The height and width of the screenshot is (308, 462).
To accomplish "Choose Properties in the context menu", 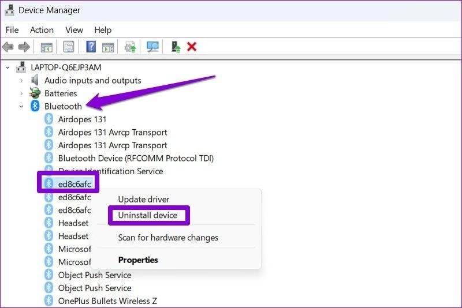I will (x=138, y=260).
